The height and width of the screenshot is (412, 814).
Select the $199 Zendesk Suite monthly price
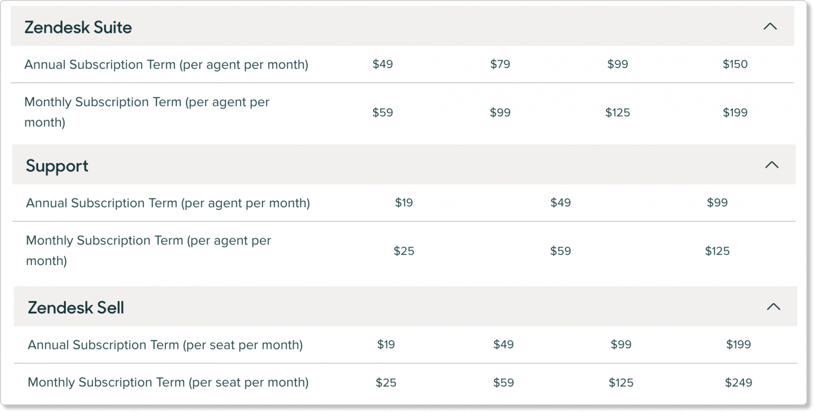coord(736,112)
